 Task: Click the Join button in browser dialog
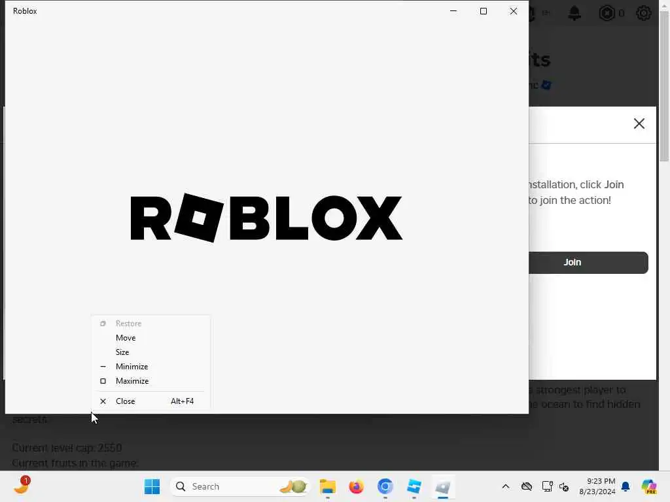588,263
